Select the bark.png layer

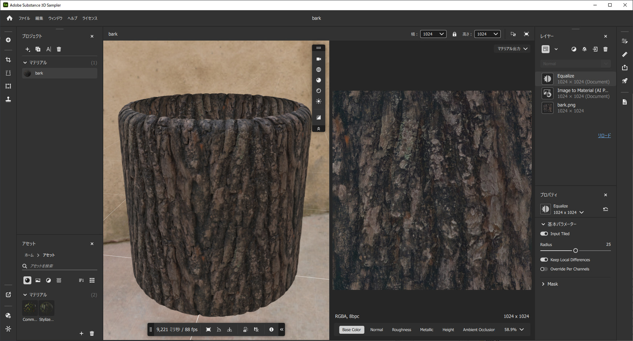(576, 108)
